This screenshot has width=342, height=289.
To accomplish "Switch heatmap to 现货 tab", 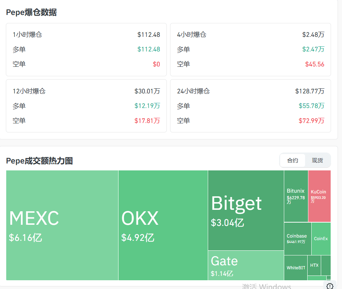I will point(317,161).
